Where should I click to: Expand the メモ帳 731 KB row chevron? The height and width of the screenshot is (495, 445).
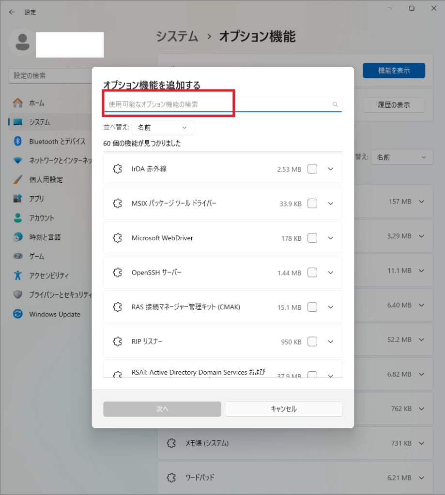421,443
